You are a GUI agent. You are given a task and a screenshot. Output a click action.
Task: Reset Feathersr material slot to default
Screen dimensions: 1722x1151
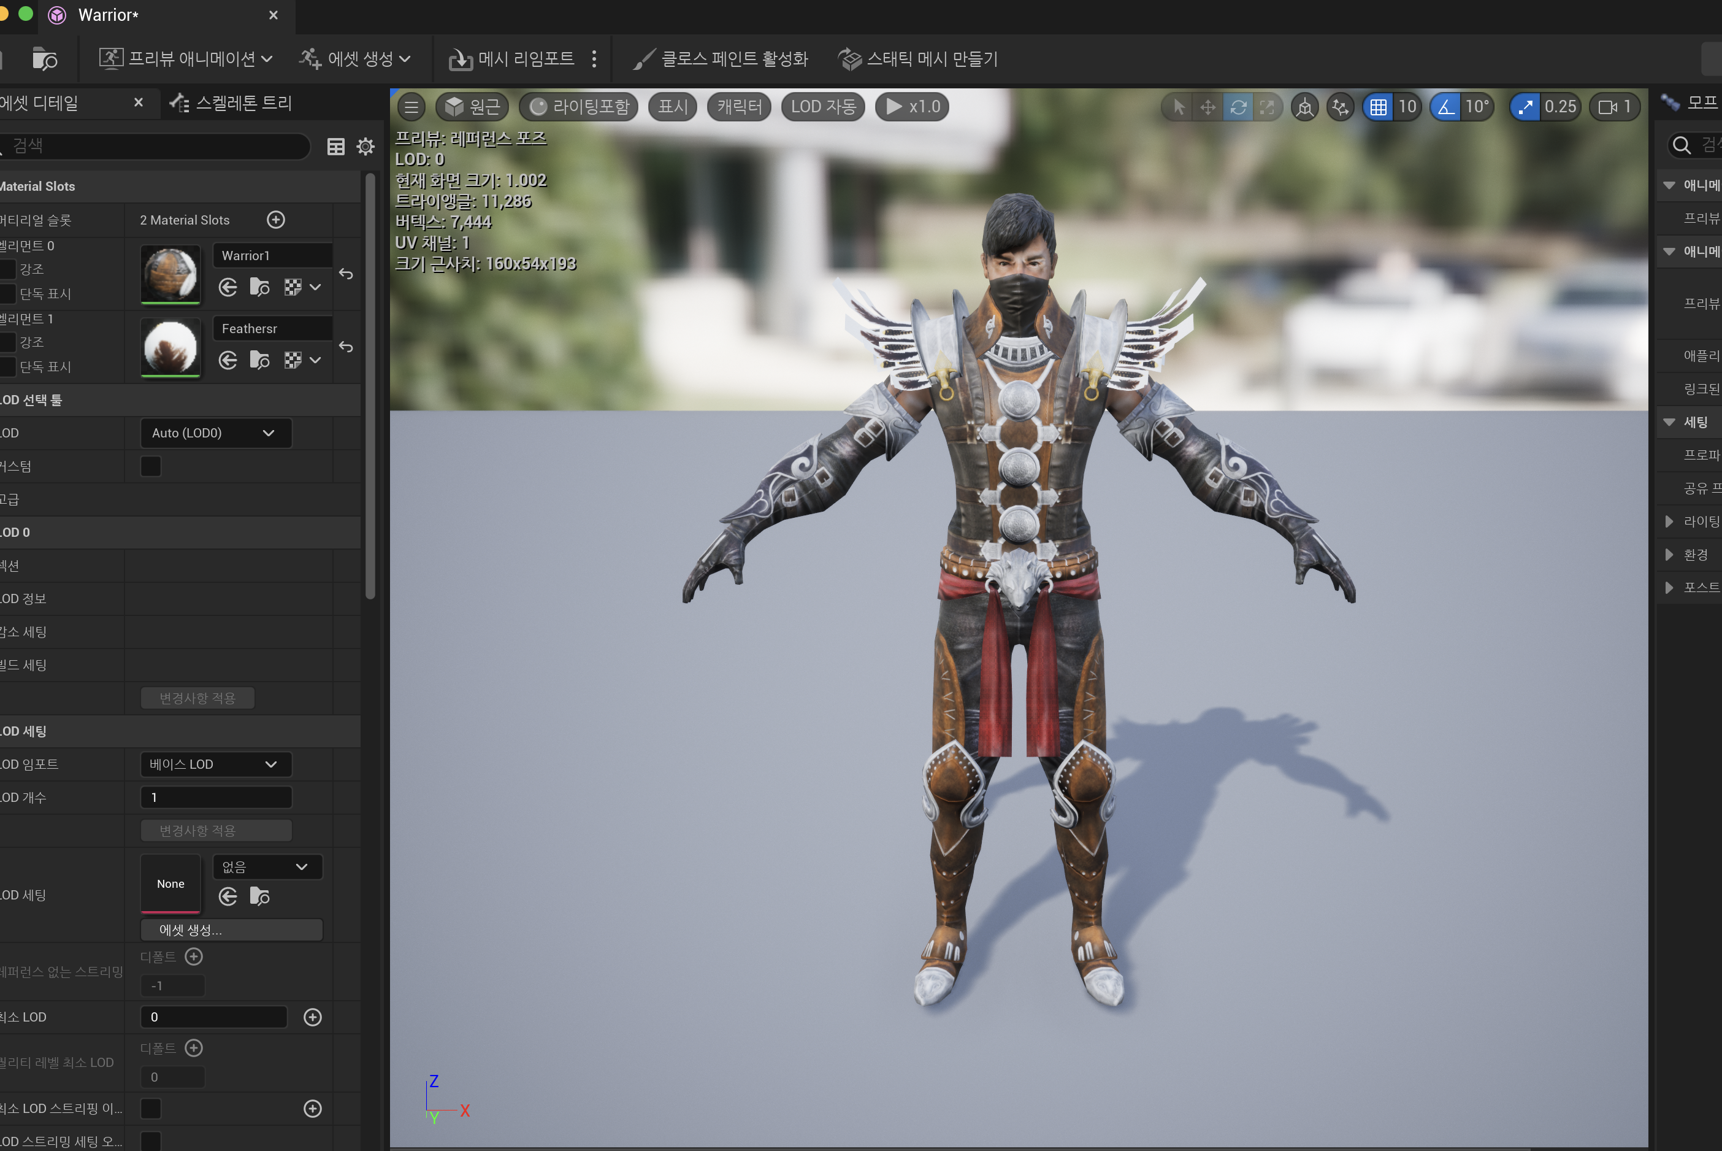pos(346,347)
